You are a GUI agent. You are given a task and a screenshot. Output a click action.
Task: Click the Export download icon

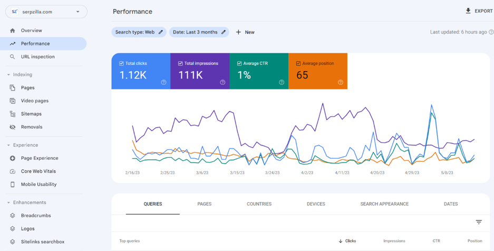tap(468, 11)
